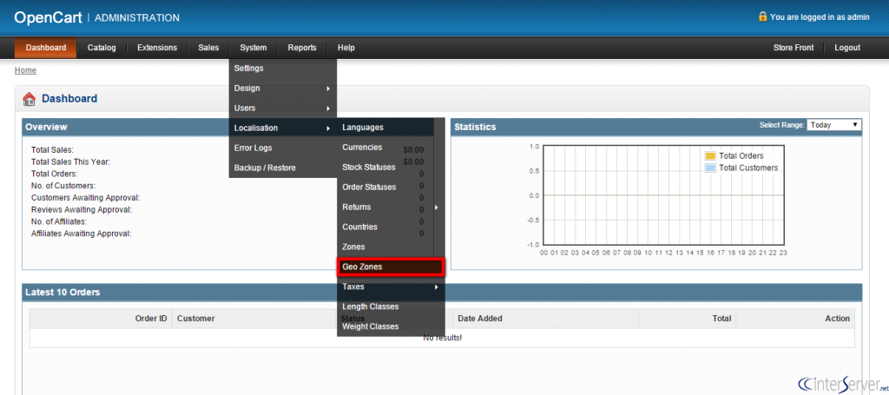Expand the Returns submenu
The width and height of the screenshot is (889, 395).
point(391,207)
